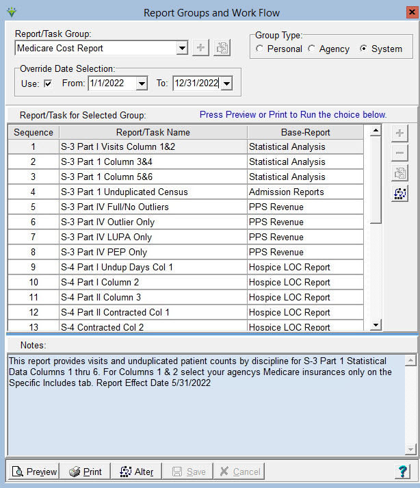Select 'S-3 Part IV Full/No Outliers' row

[153, 207]
